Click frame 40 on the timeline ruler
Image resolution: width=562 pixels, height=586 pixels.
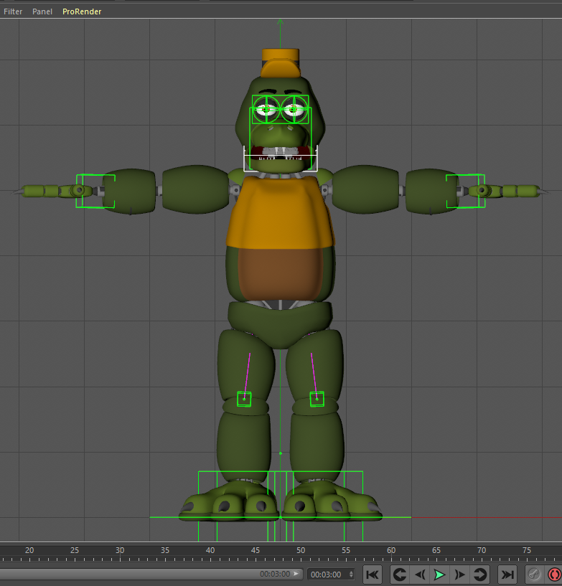[x=210, y=551]
